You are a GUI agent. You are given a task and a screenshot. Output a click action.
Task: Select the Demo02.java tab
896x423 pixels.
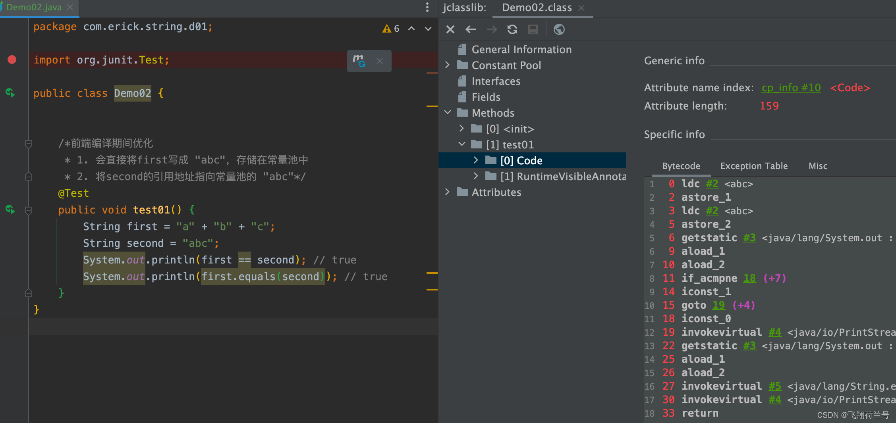coord(34,7)
